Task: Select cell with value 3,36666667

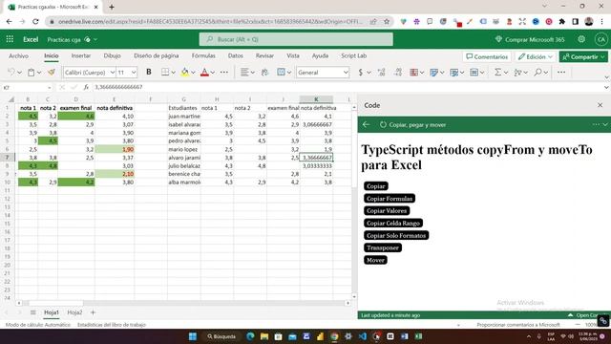Action: click(x=316, y=158)
